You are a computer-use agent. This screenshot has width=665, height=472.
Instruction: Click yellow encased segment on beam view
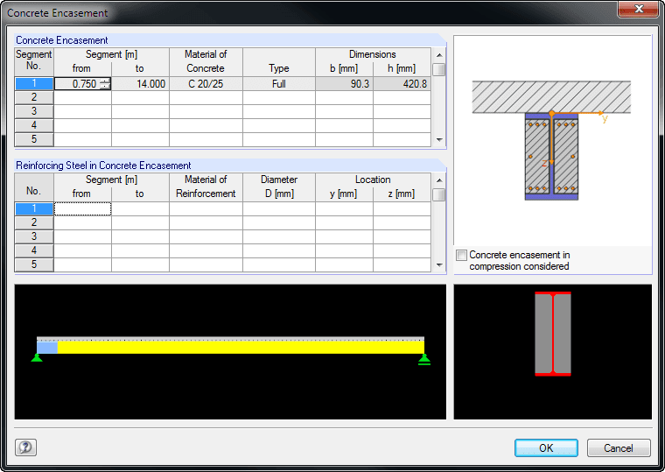tap(241, 347)
